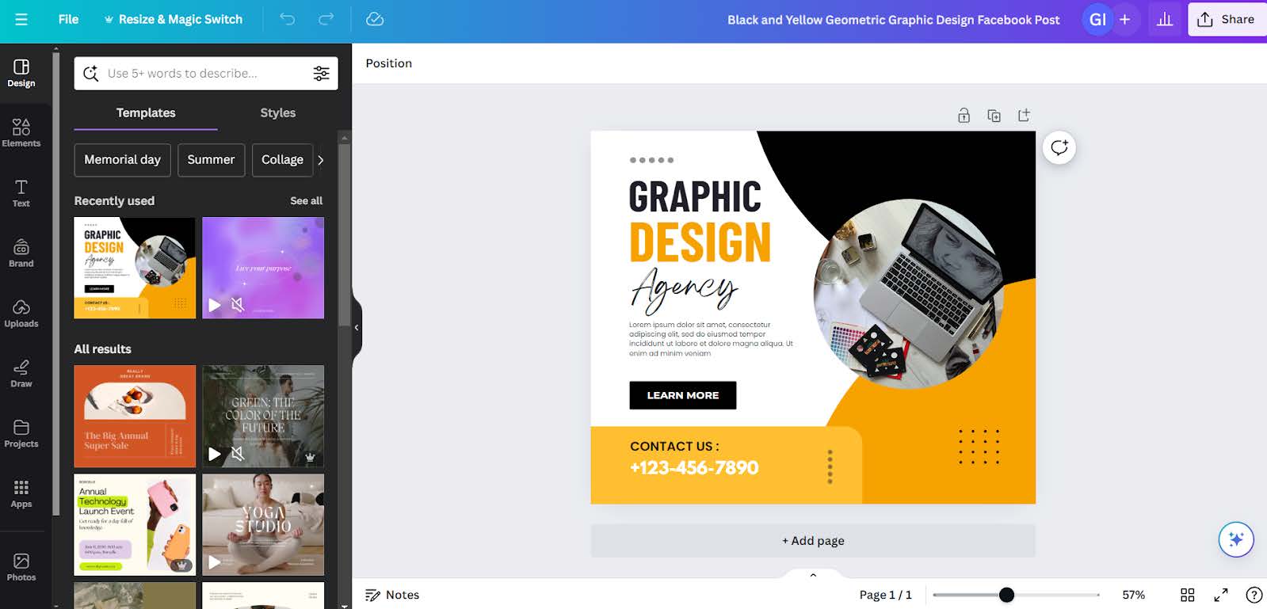
Task: Select the Annual Technology Launch Event template
Action: click(x=135, y=524)
